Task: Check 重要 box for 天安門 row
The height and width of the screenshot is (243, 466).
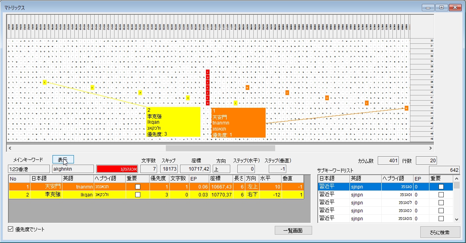Action: pyautogui.click(x=138, y=187)
